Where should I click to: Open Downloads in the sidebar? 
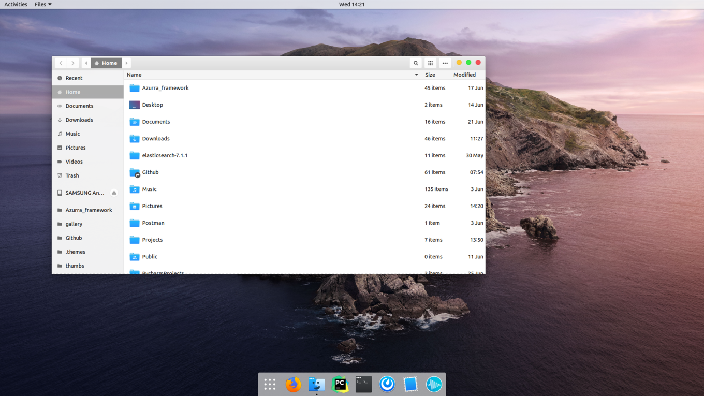tap(87, 120)
